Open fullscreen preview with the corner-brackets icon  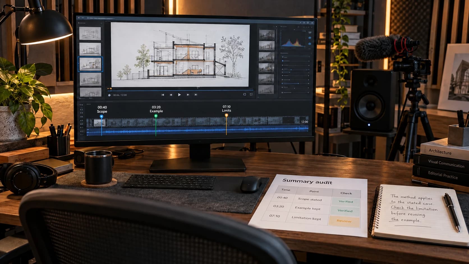tap(251, 95)
